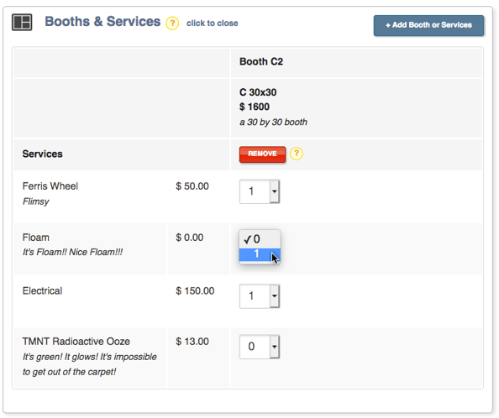Image resolution: width=499 pixels, height=418 pixels.
Task: Click the Floam service name
Action: [36, 238]
